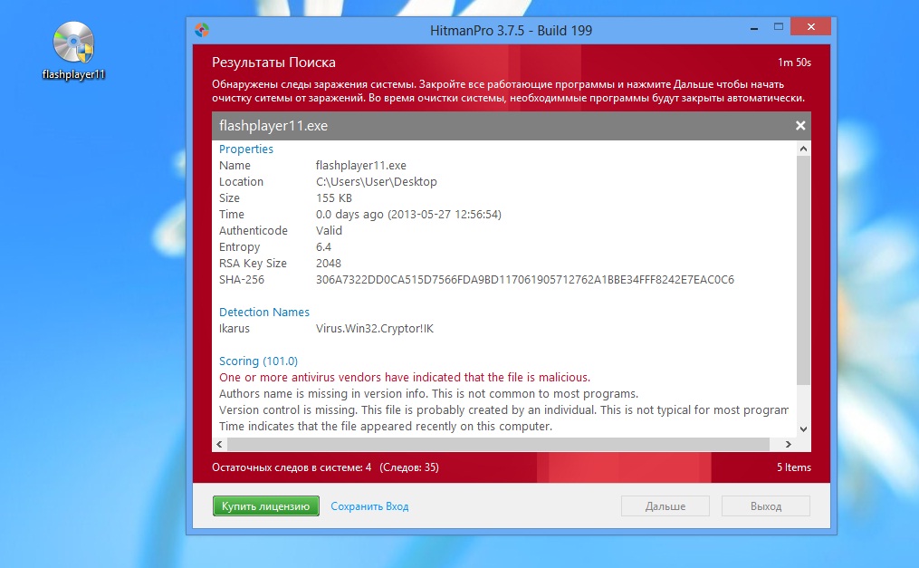
Task: Click the vertical scrollbar thumb
Action: click(803, 270)
